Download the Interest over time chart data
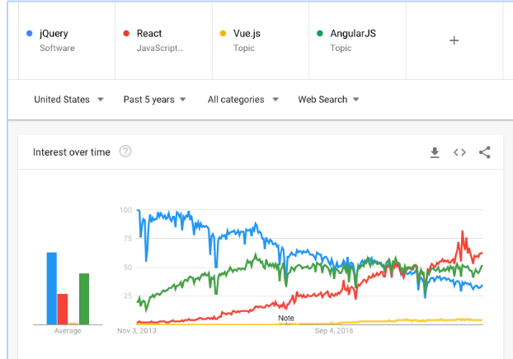The image size is (513, 359). pyautogui.click(x=435, y=152)
